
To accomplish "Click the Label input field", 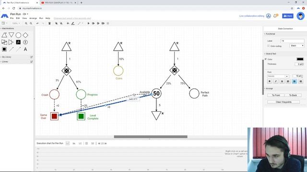I will [292, 41].
